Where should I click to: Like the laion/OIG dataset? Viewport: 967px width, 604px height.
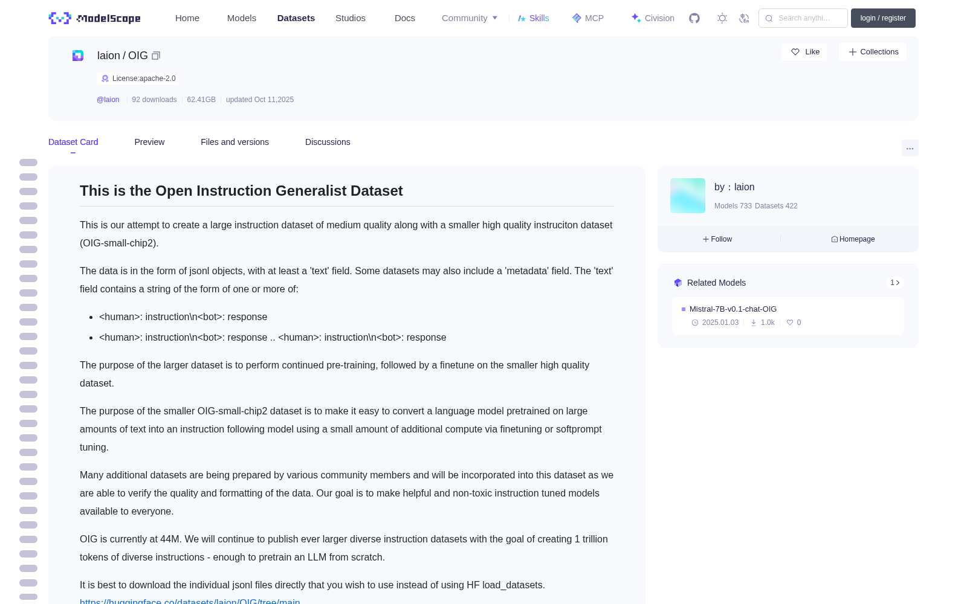pos(804,52)
